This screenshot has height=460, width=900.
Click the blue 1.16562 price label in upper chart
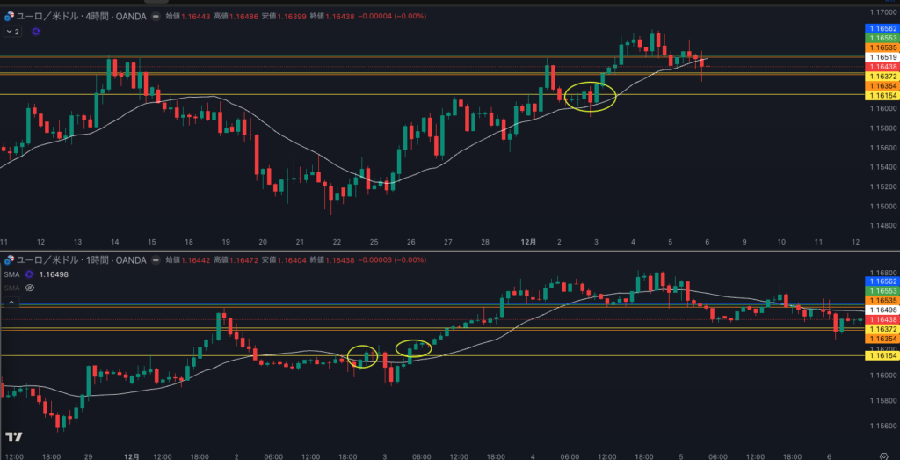point(882,29)
